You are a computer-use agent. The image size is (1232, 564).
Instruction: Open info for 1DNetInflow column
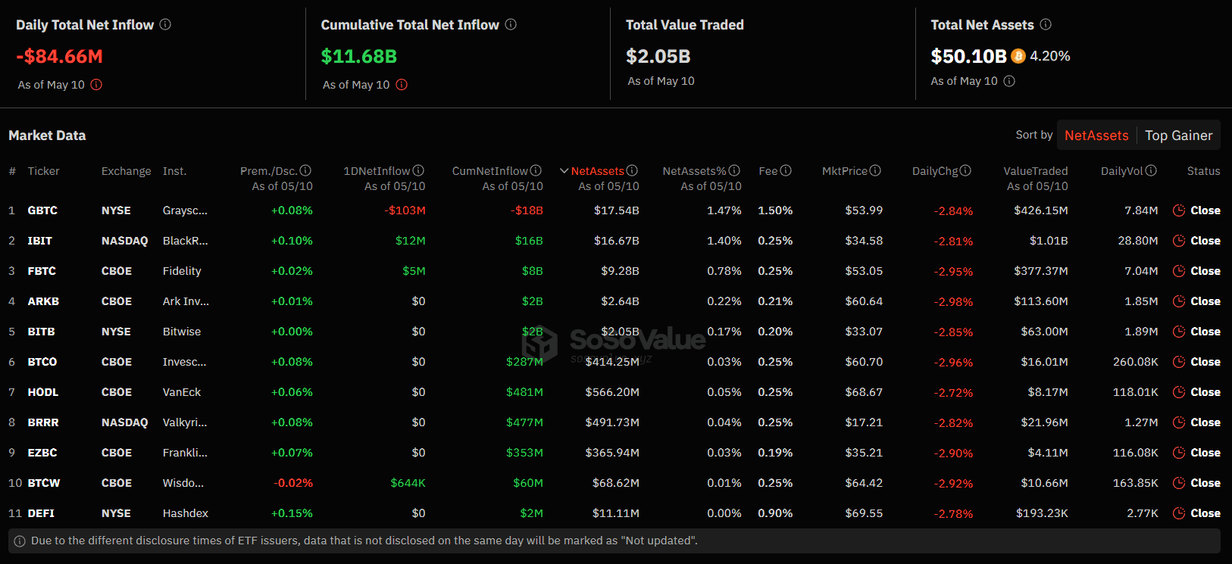tap(418, 171)
